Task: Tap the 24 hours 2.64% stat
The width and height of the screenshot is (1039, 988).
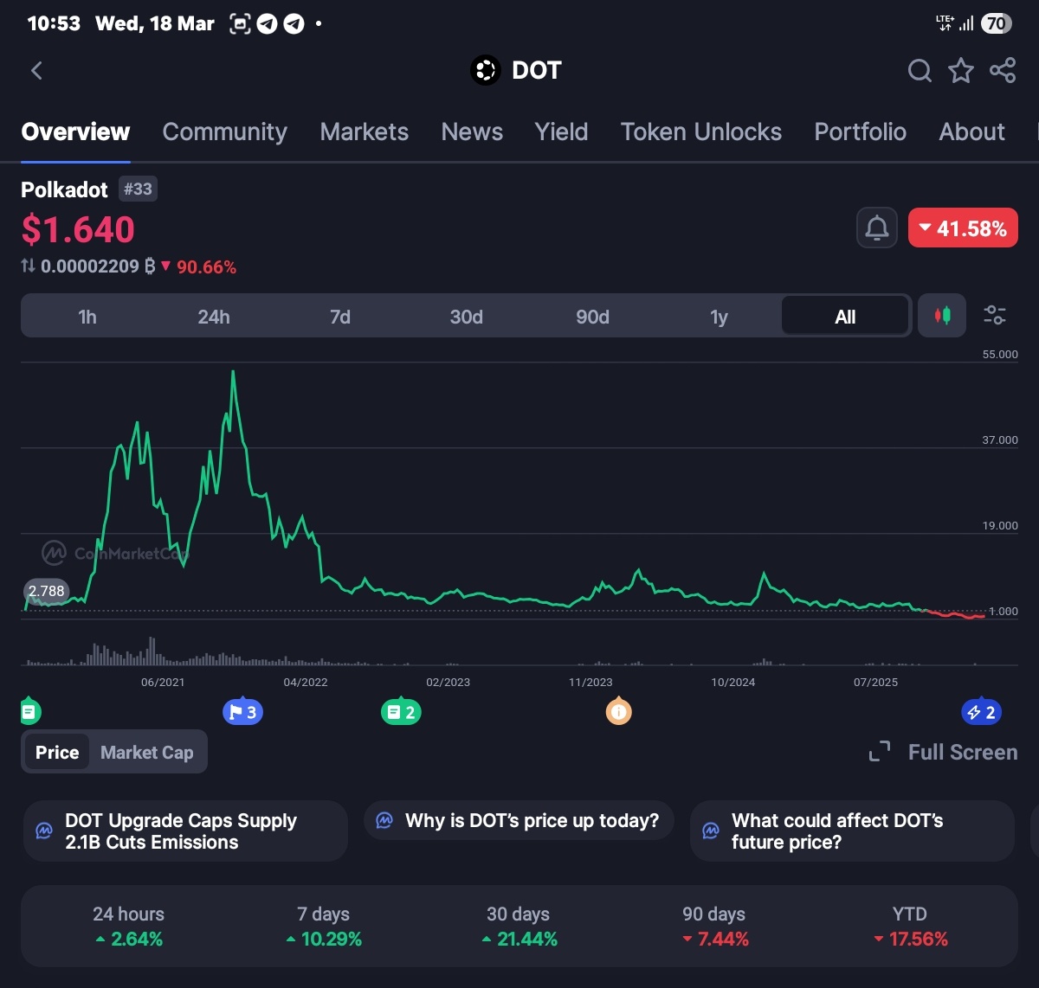Action: point(128,926)
